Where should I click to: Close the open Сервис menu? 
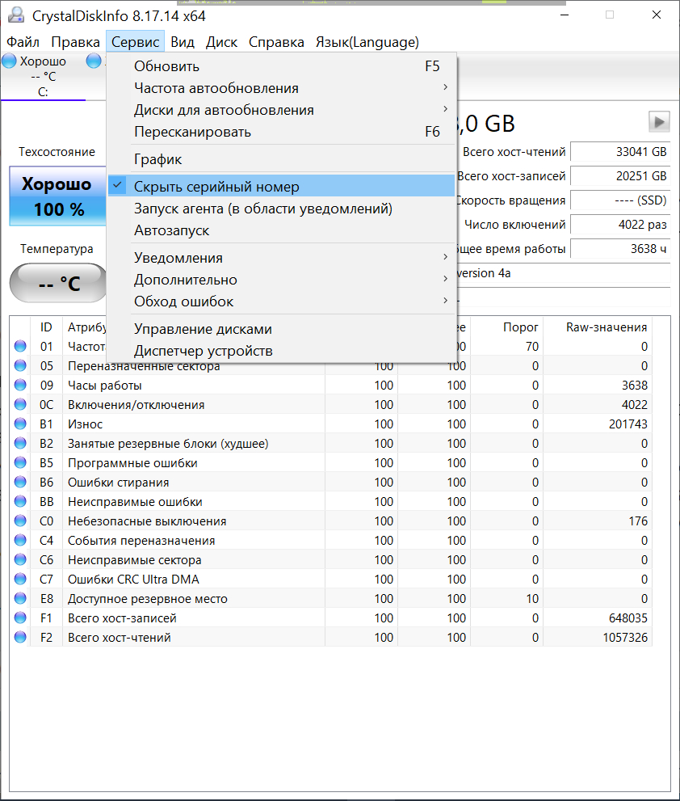[136, 42]
